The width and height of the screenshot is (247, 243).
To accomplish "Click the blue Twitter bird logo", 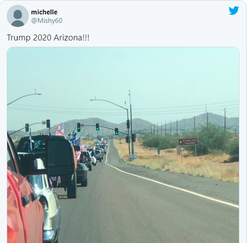I will coord(234,11).
